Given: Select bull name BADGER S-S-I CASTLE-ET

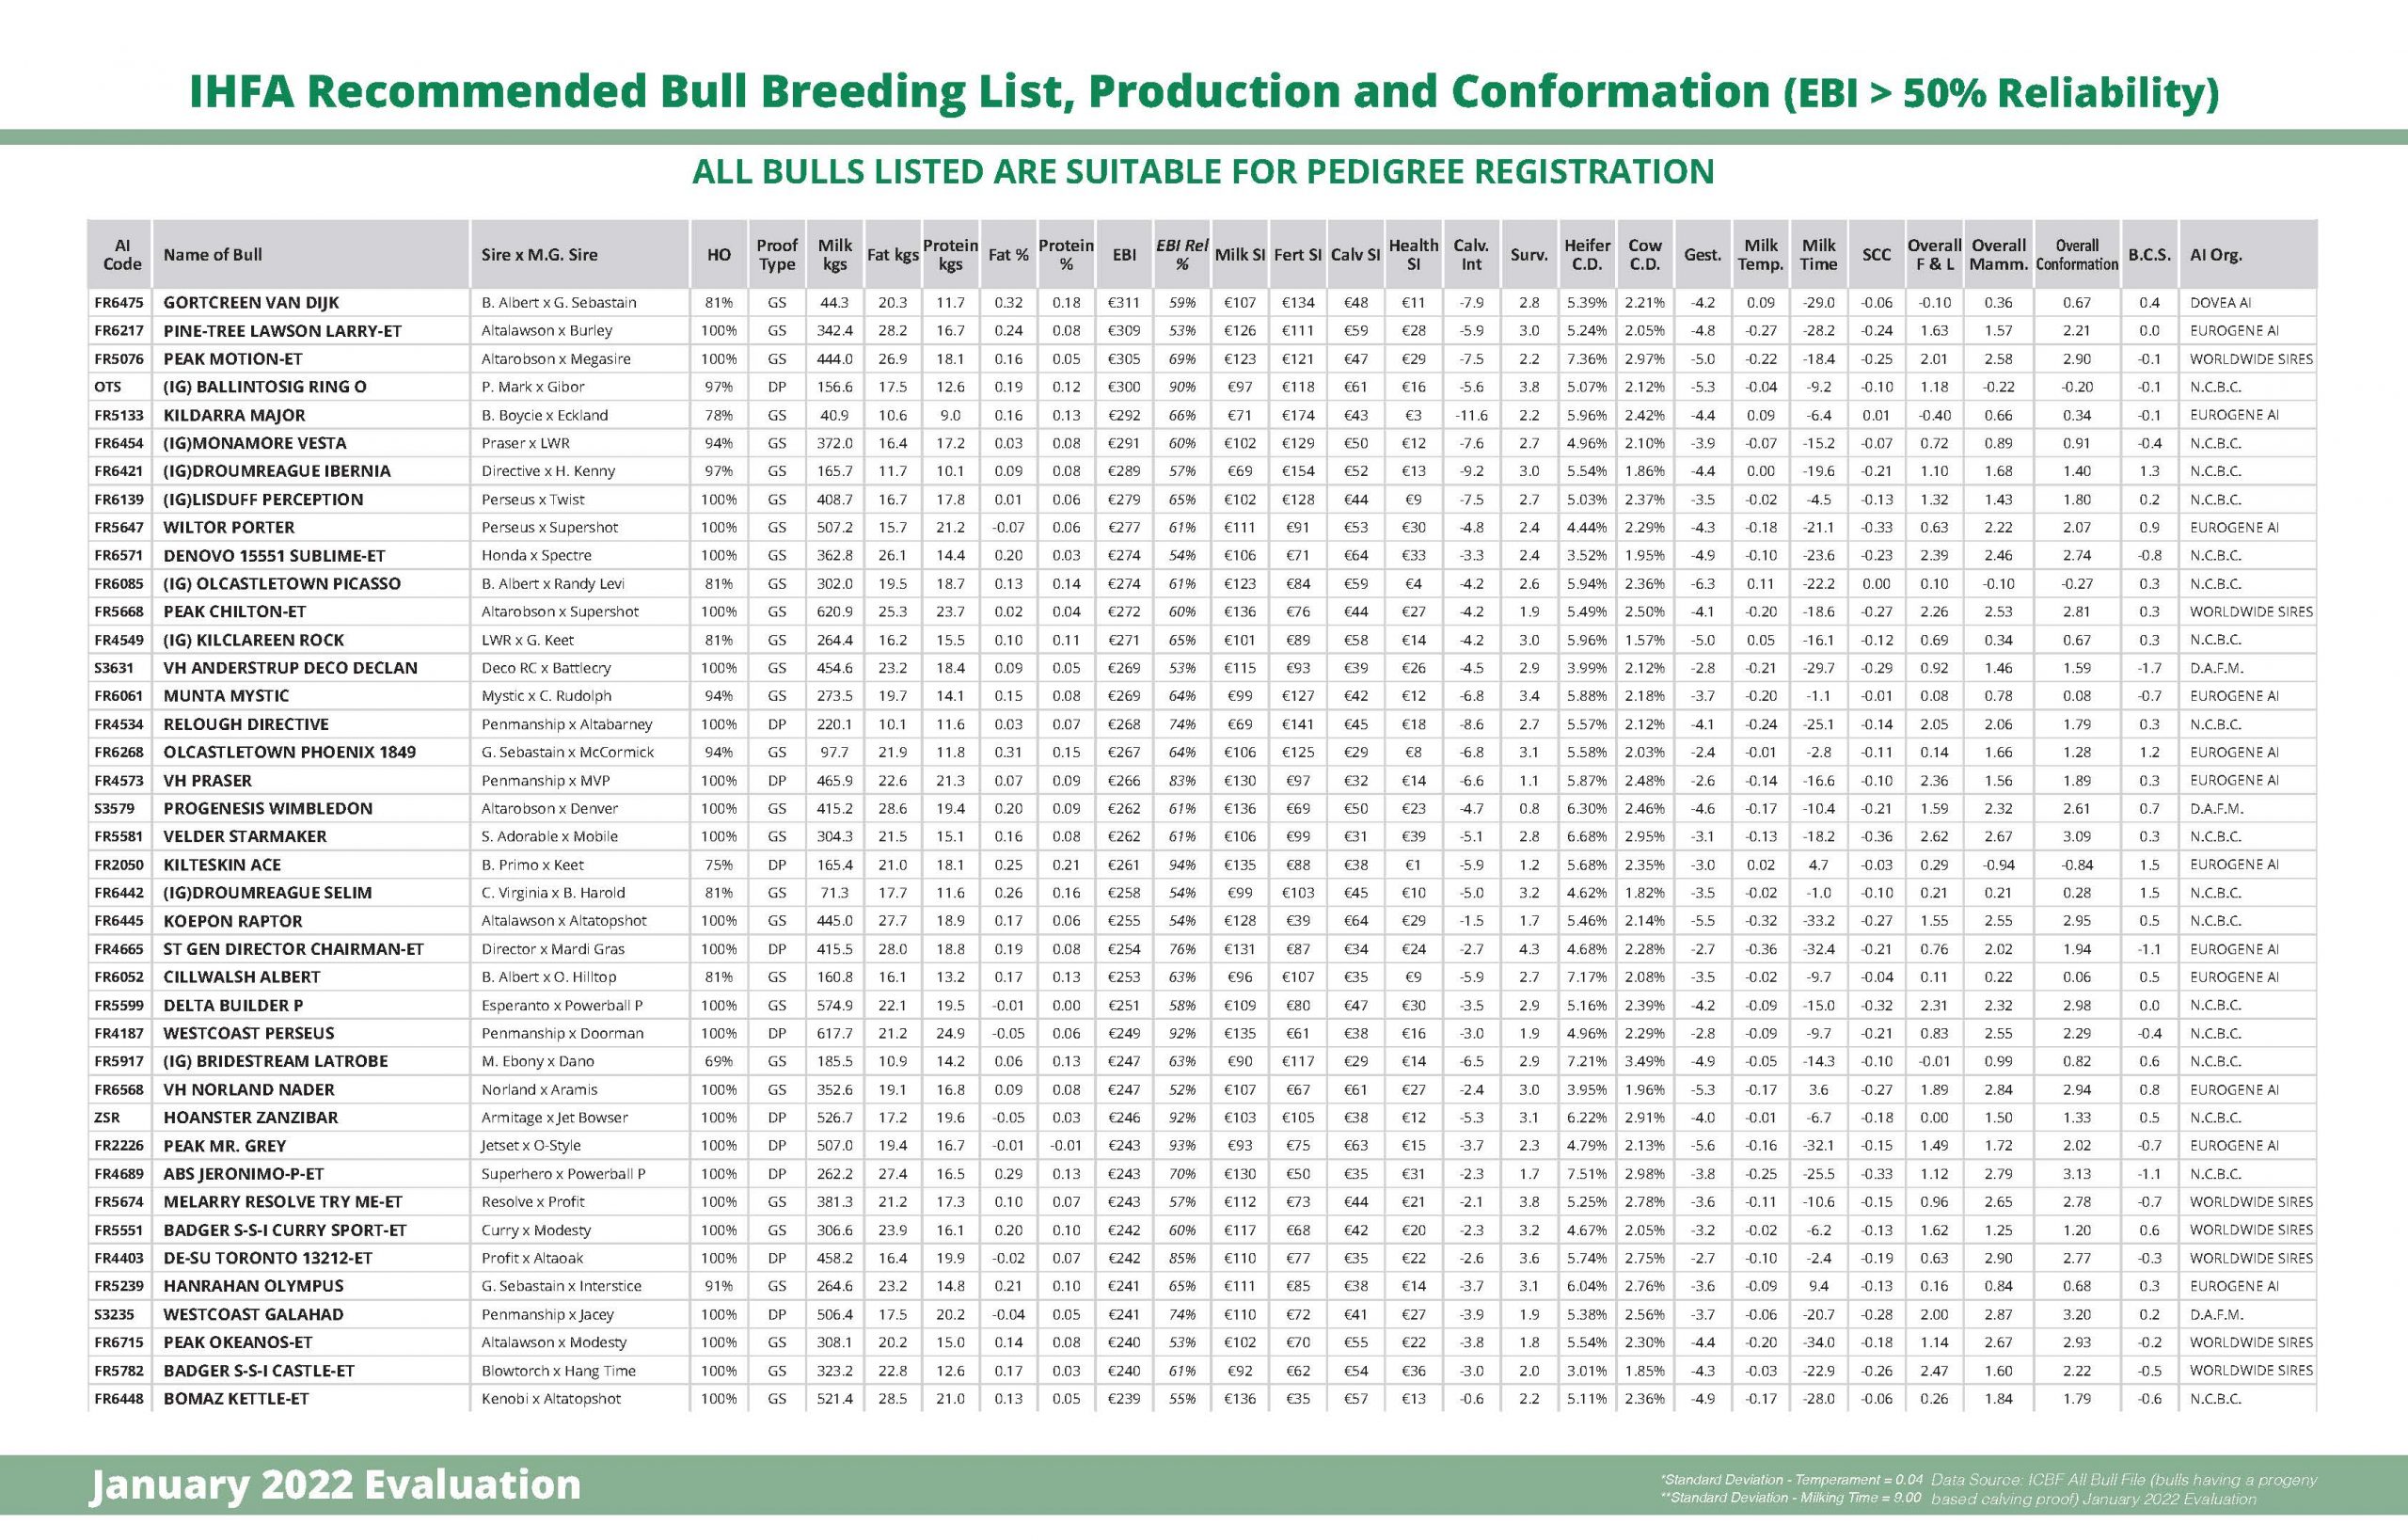Looking at the screenshot, I should click(259, 1371).
